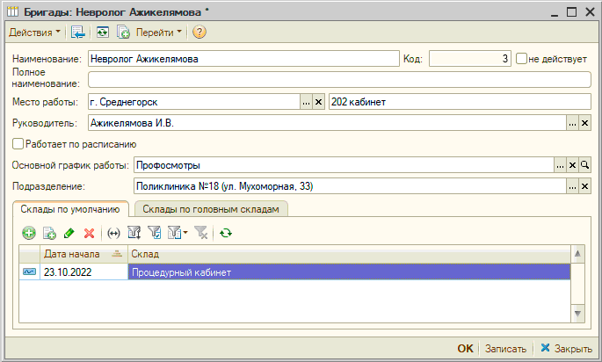Image resolution: width=602 pixels, height=362 pixels.
Task: Click the Copy record icon in table toolbar
Action: point(49,233)
